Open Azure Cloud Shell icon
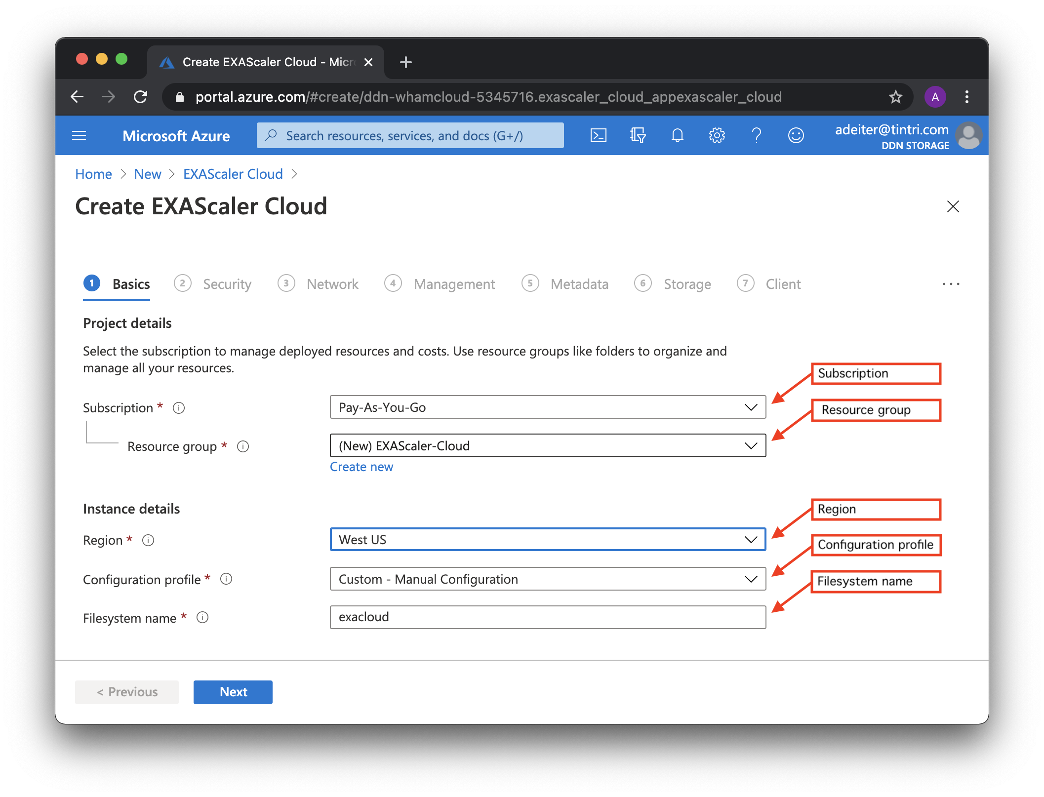 pyautogui.click(x=598, y=135)
